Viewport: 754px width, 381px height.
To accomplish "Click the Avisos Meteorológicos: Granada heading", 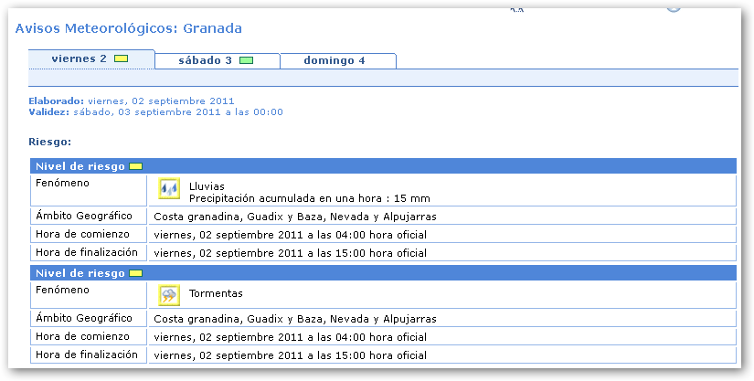I will tap(129, 28).
